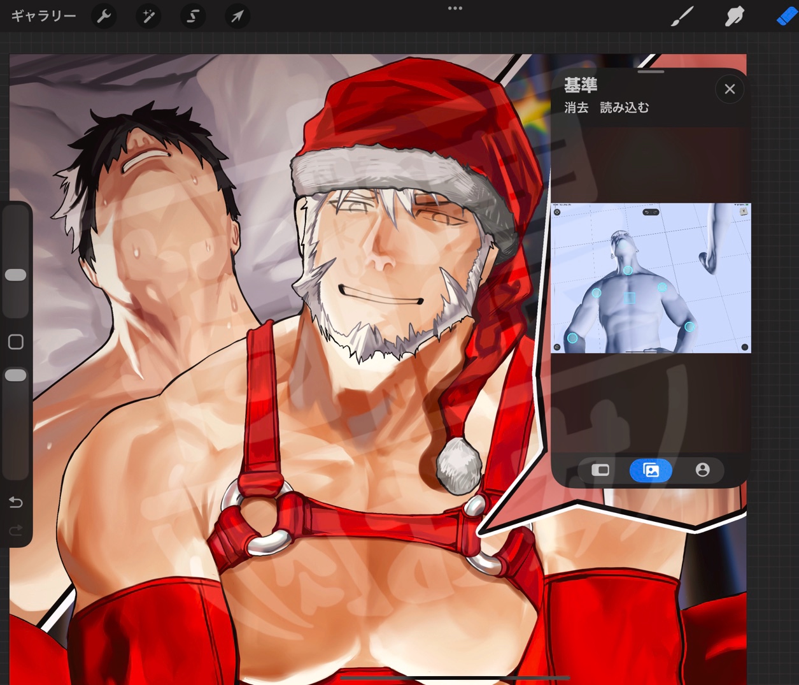Click 読み込む to import a reference image
The height and width of the screenshot is (685, 799).
point(624,108)
